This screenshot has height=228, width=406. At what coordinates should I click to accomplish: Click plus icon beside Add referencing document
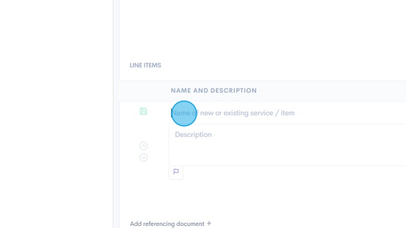tap(209, 223)
